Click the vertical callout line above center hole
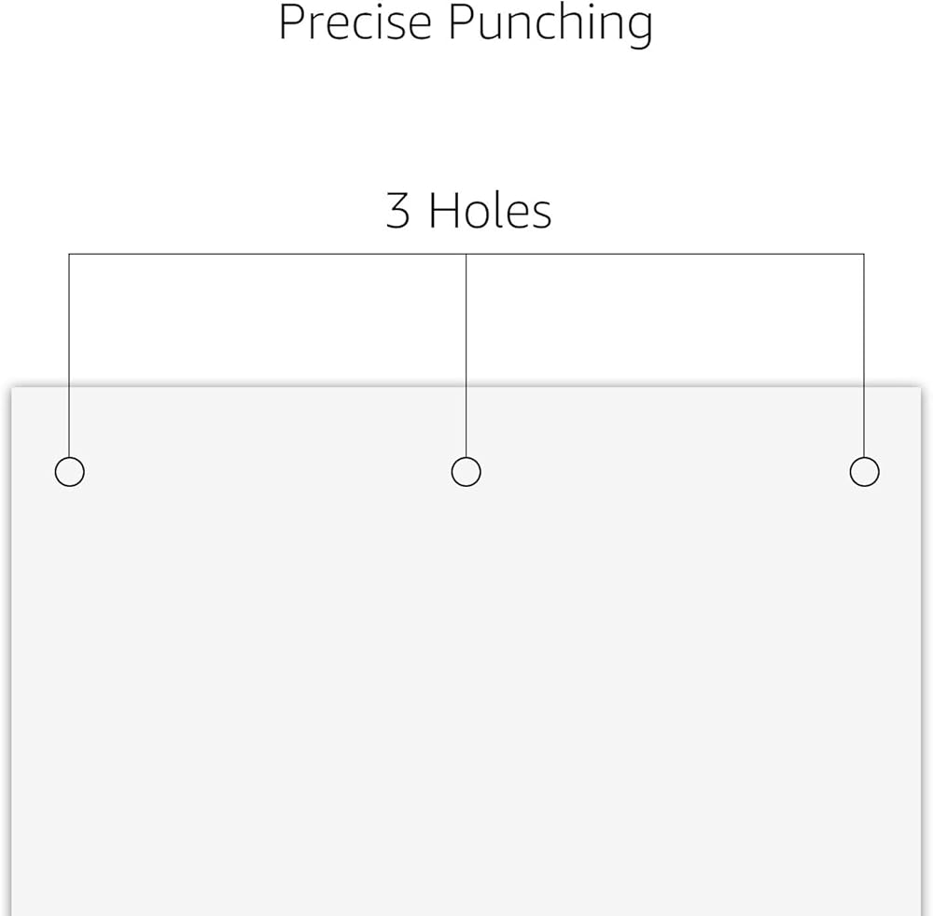This screenshot has height=916, width=933. pos(466,354)
